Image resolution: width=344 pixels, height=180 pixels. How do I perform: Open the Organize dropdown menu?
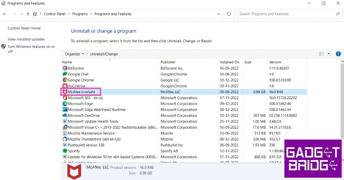74,54
